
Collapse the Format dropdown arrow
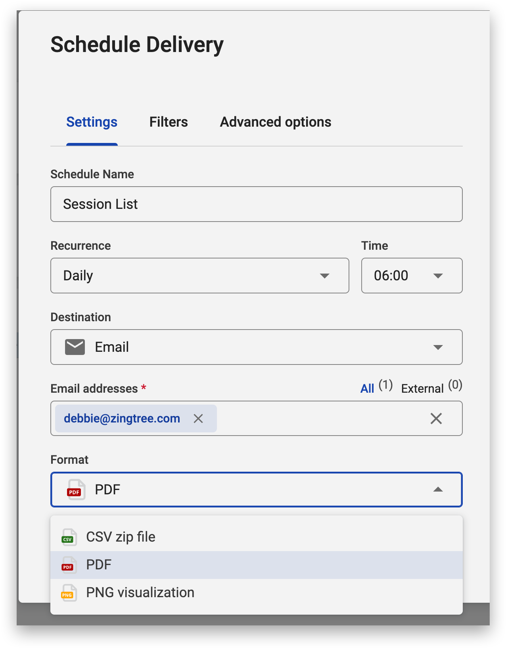[x=438, y=490]
